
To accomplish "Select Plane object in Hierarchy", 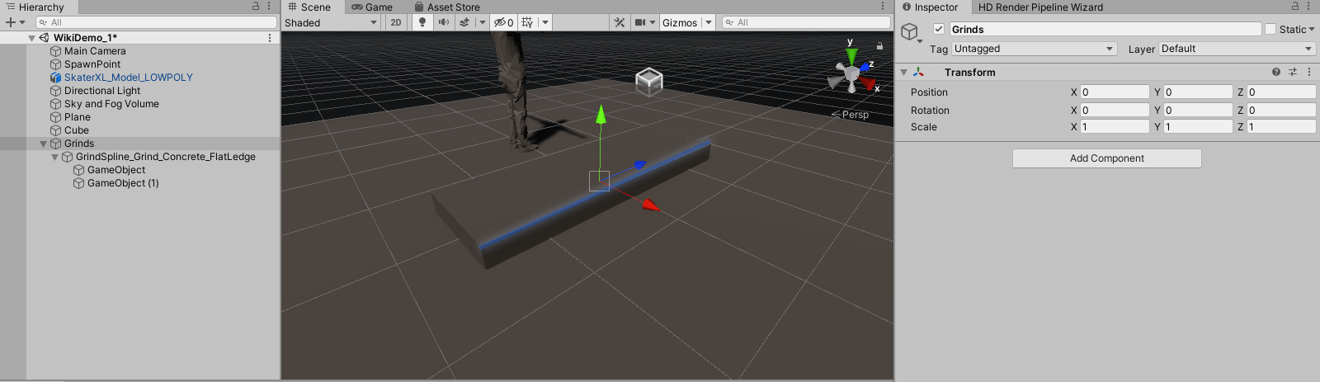I will pos(78,117).
